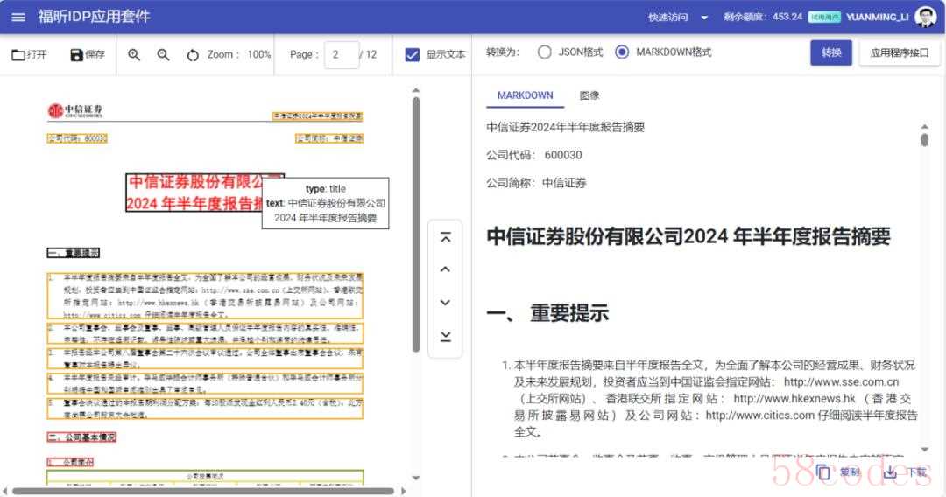
Task: Click the 下载 download icon
Action: pyautogui.click(x=890, y=472)
